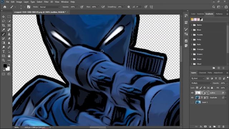
Task: Create a new group folder icon
Action: point(214,126)
